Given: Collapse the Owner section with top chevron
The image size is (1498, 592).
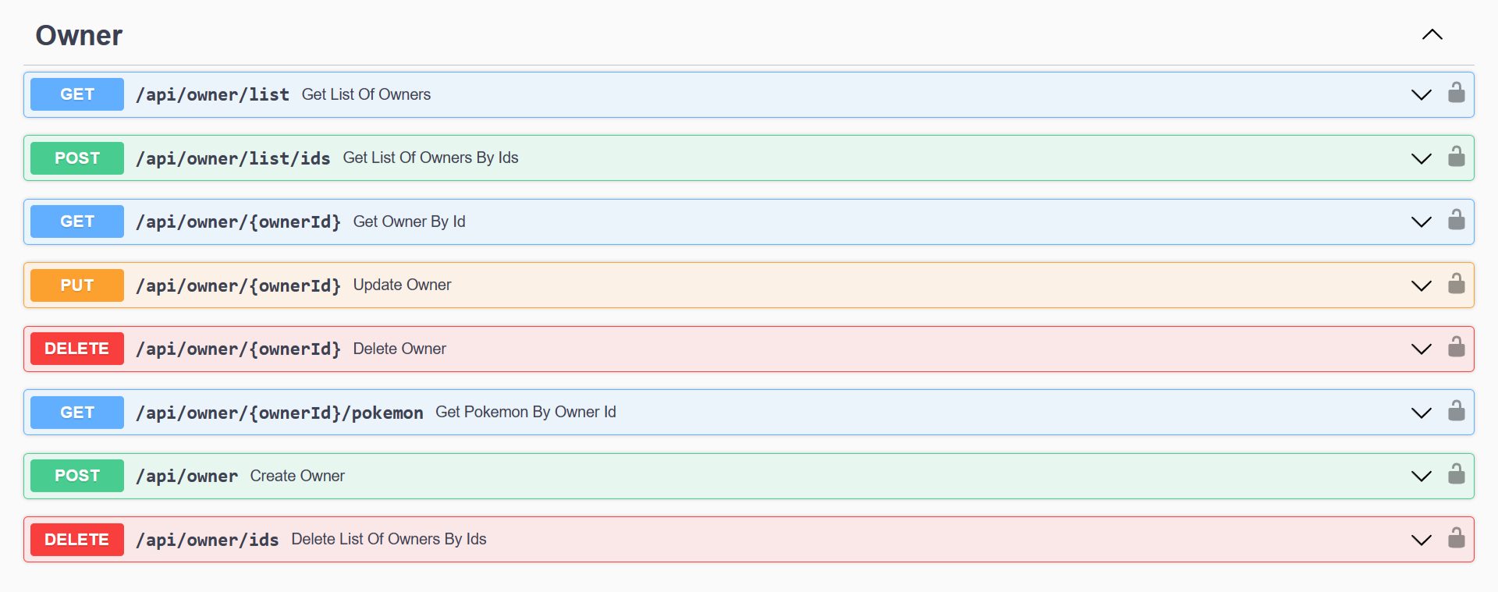Looking at the screenshot, I should [x=1432, y=35].
